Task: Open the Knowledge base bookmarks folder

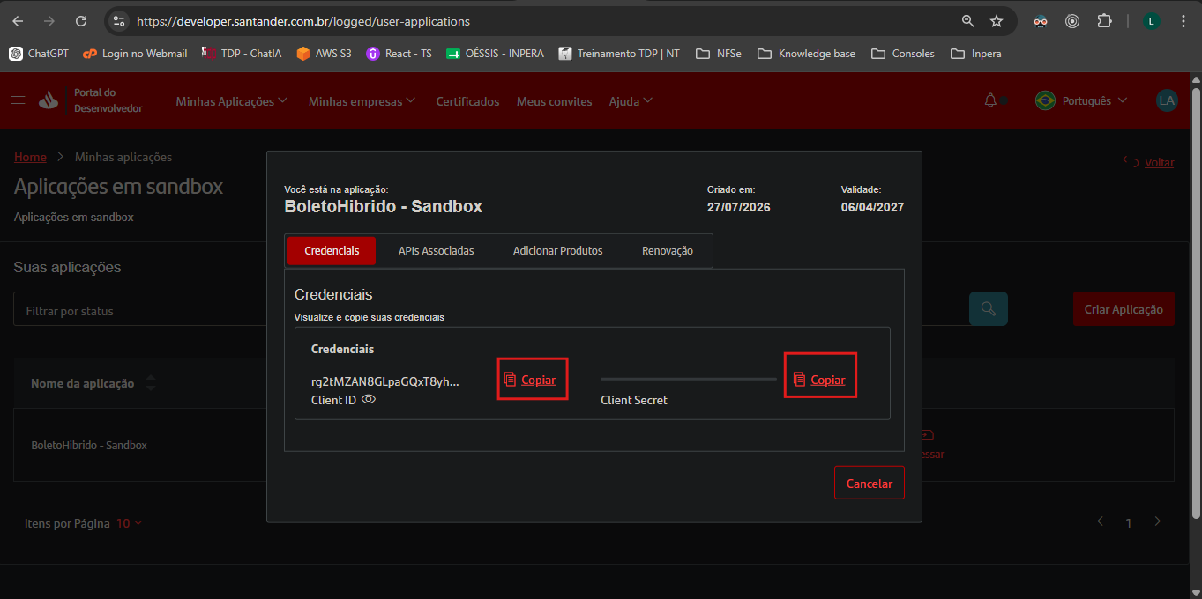Action: tap(806, 54)
